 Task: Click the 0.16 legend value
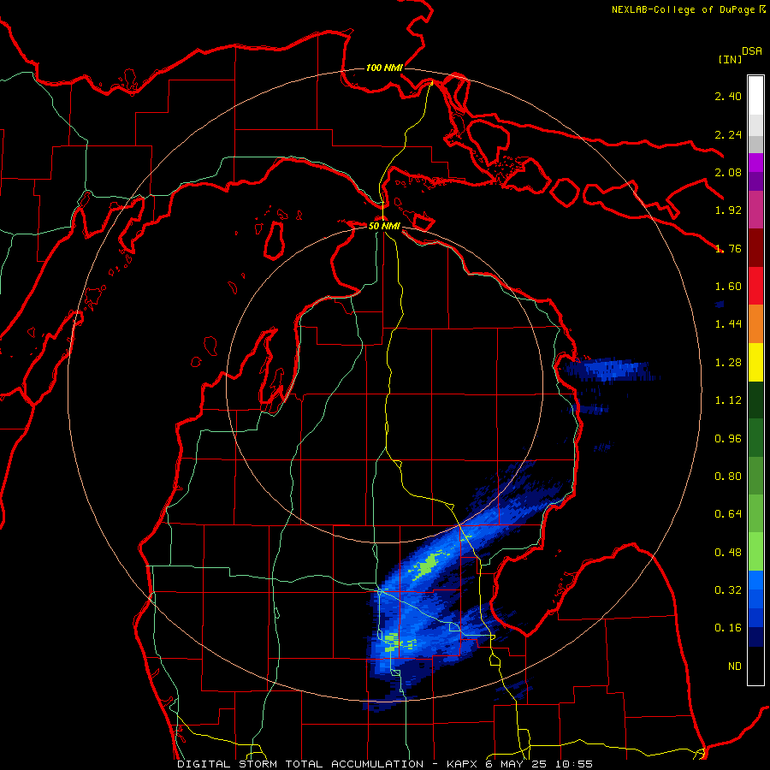728,628
